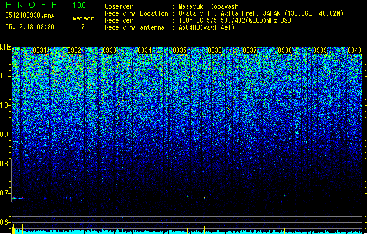Click the 0.8 kHz axis label
This screenshot has height=234, width=368.
5,164
